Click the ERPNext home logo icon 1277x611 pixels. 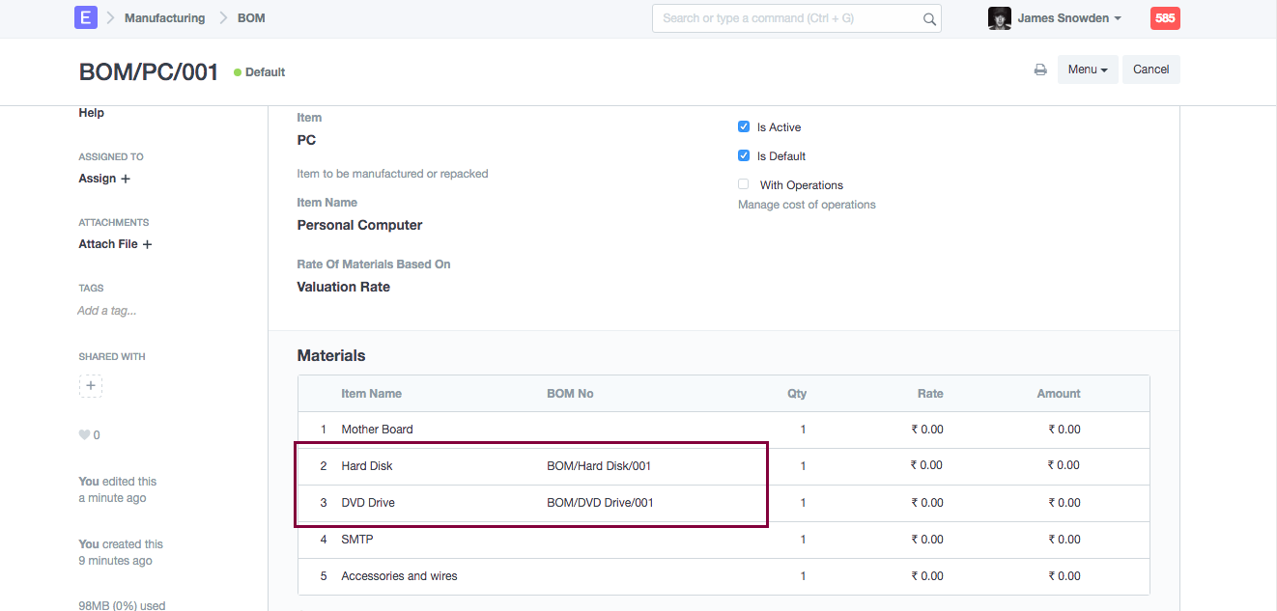tap(86, 17)
